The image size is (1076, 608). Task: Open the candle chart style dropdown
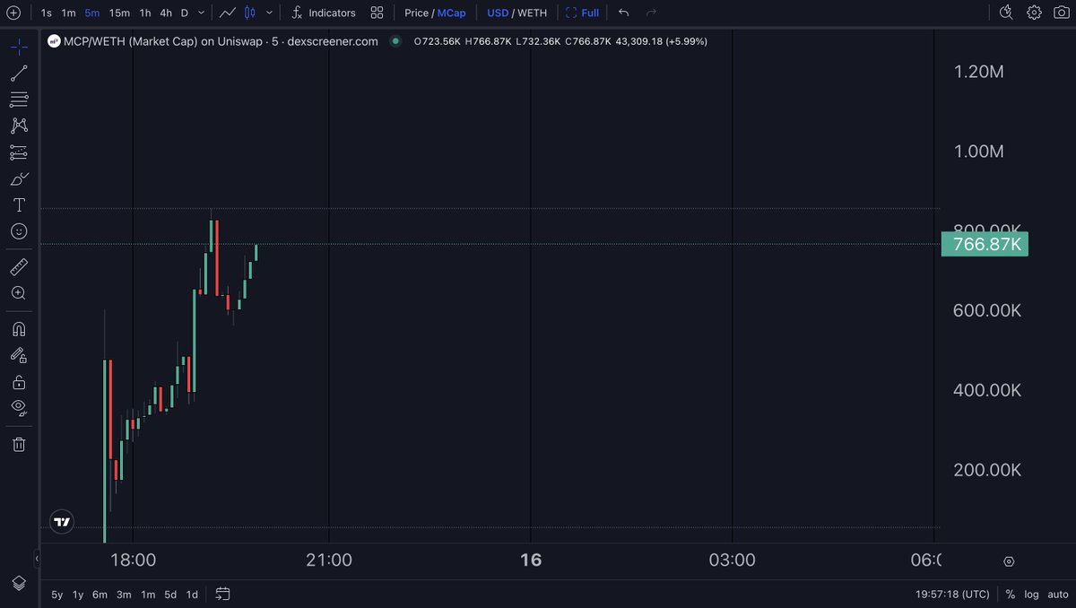[269, 13]
